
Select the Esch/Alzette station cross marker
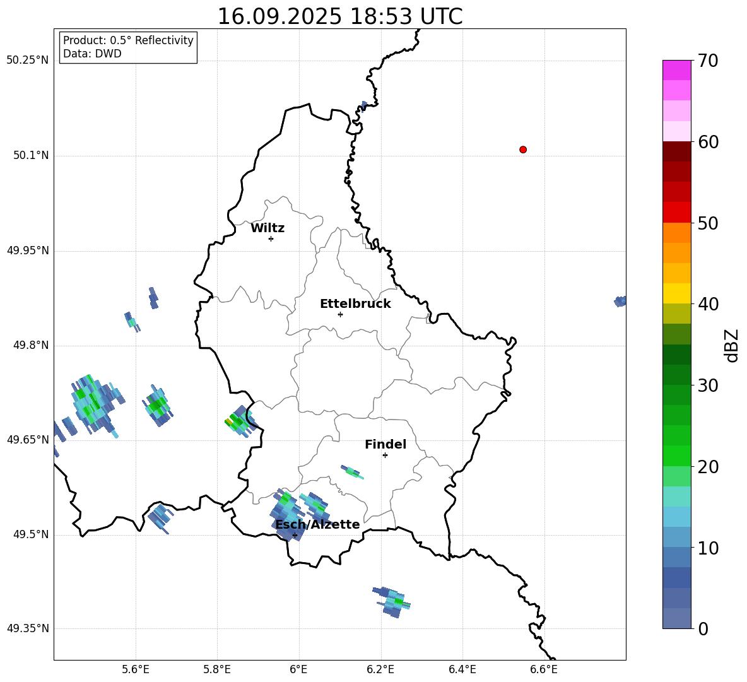pyautogui.click(x=295, y=535)
